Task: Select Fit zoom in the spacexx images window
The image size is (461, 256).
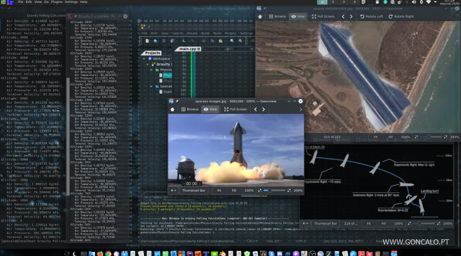Action: pos(219,190)
